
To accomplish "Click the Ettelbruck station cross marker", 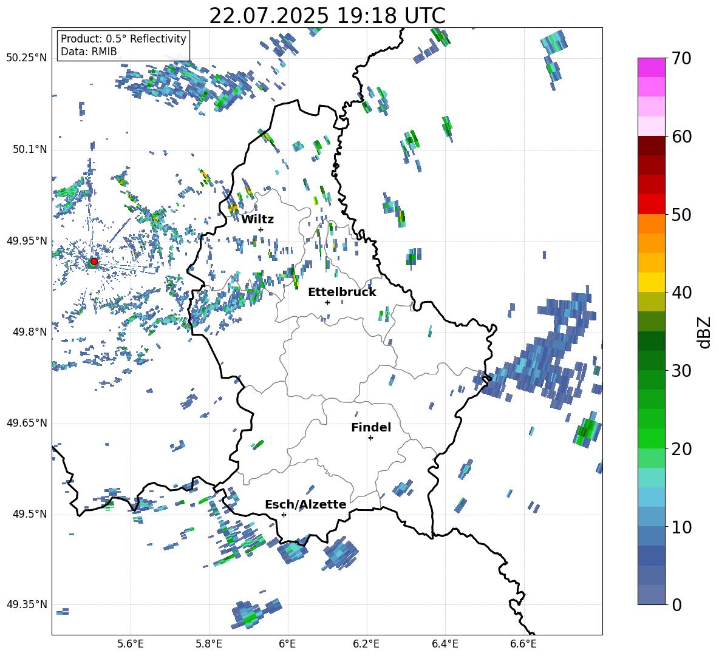I will [327, 302].
